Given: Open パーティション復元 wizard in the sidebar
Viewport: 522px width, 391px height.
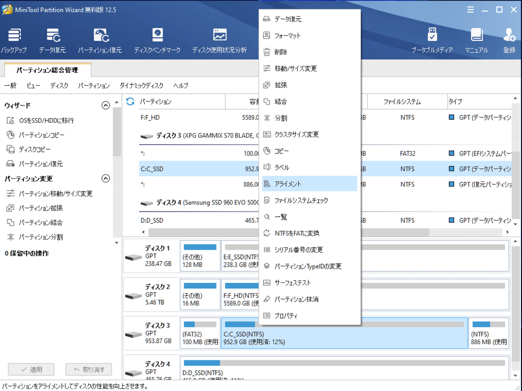Looking at the screenshot, I should (35, 164).
